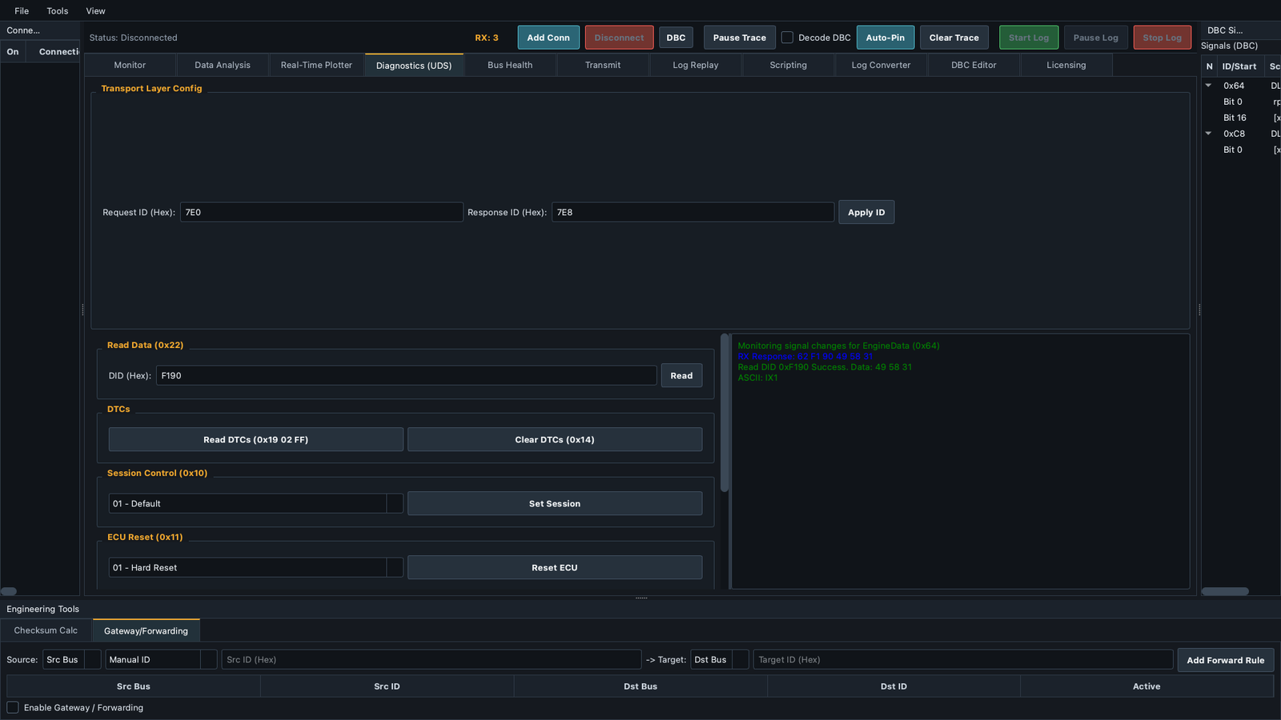Screen dimensions: 1281x720
Task: Click the Target ID (Hex) field
Action: coord(963,659)
